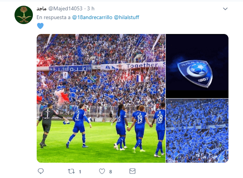Like the tweet with the heart icon
This screenshot has height=178, width=243.
[x=102, y=171]
